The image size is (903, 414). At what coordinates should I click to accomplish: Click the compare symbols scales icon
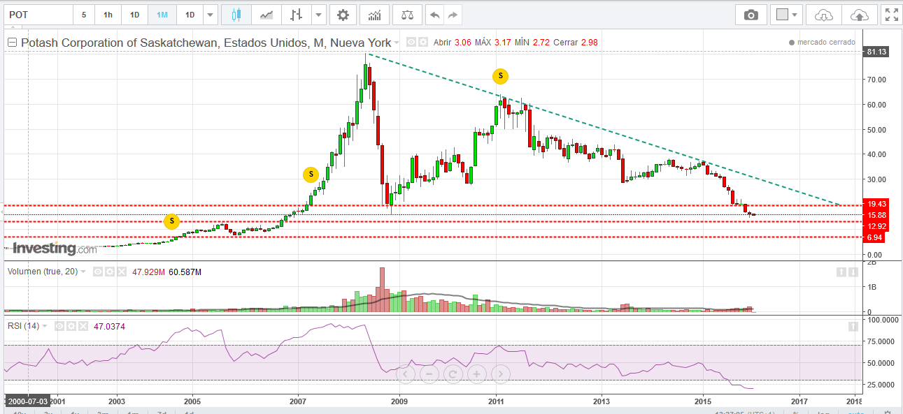coord(407,15)
